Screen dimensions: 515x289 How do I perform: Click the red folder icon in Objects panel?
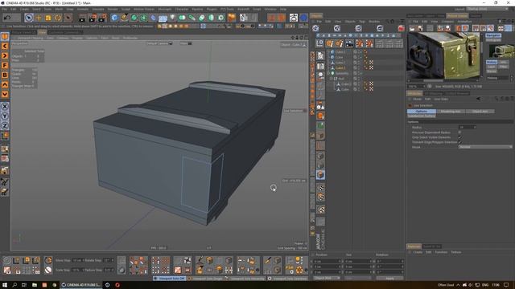coord(401,29)
